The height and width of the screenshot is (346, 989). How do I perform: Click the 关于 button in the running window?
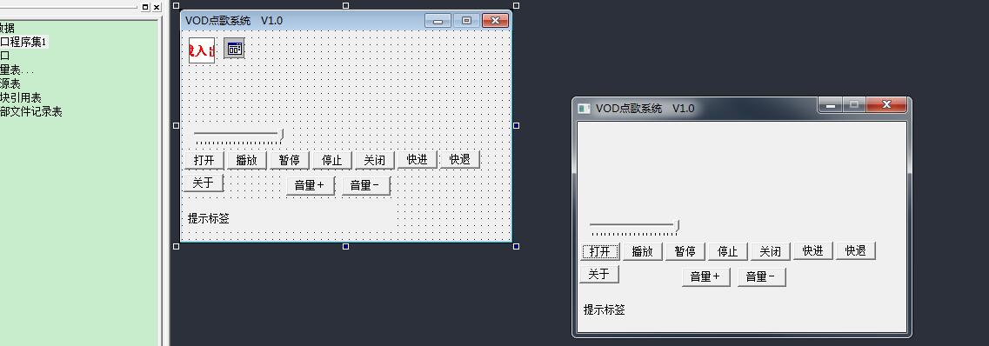click(x=599, y=274)
